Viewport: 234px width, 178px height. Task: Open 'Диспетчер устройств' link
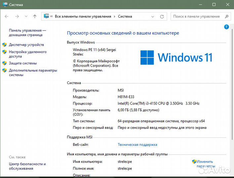coord(26,44)
